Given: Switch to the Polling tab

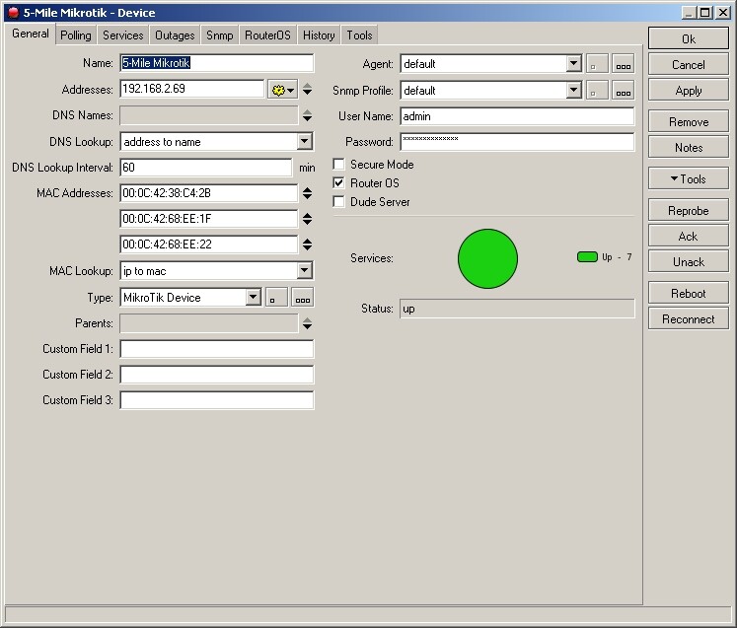Looking at the screenshot, I should [x=75, y=35].
